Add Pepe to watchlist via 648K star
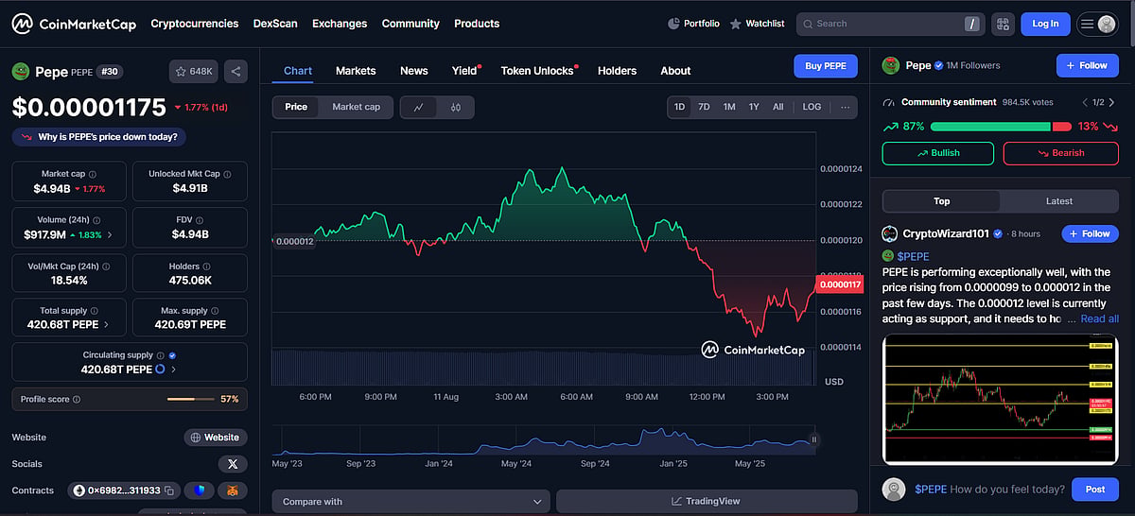 click(x=194, y=71)
